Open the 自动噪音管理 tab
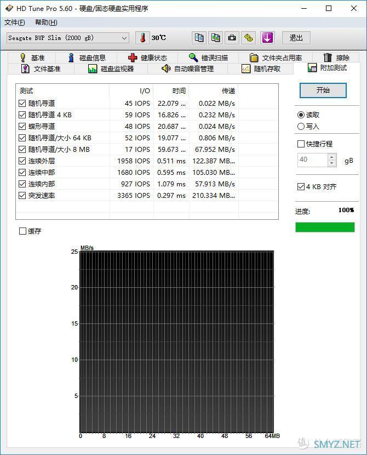Screen dimensions: 367x455 coord(187,69)
